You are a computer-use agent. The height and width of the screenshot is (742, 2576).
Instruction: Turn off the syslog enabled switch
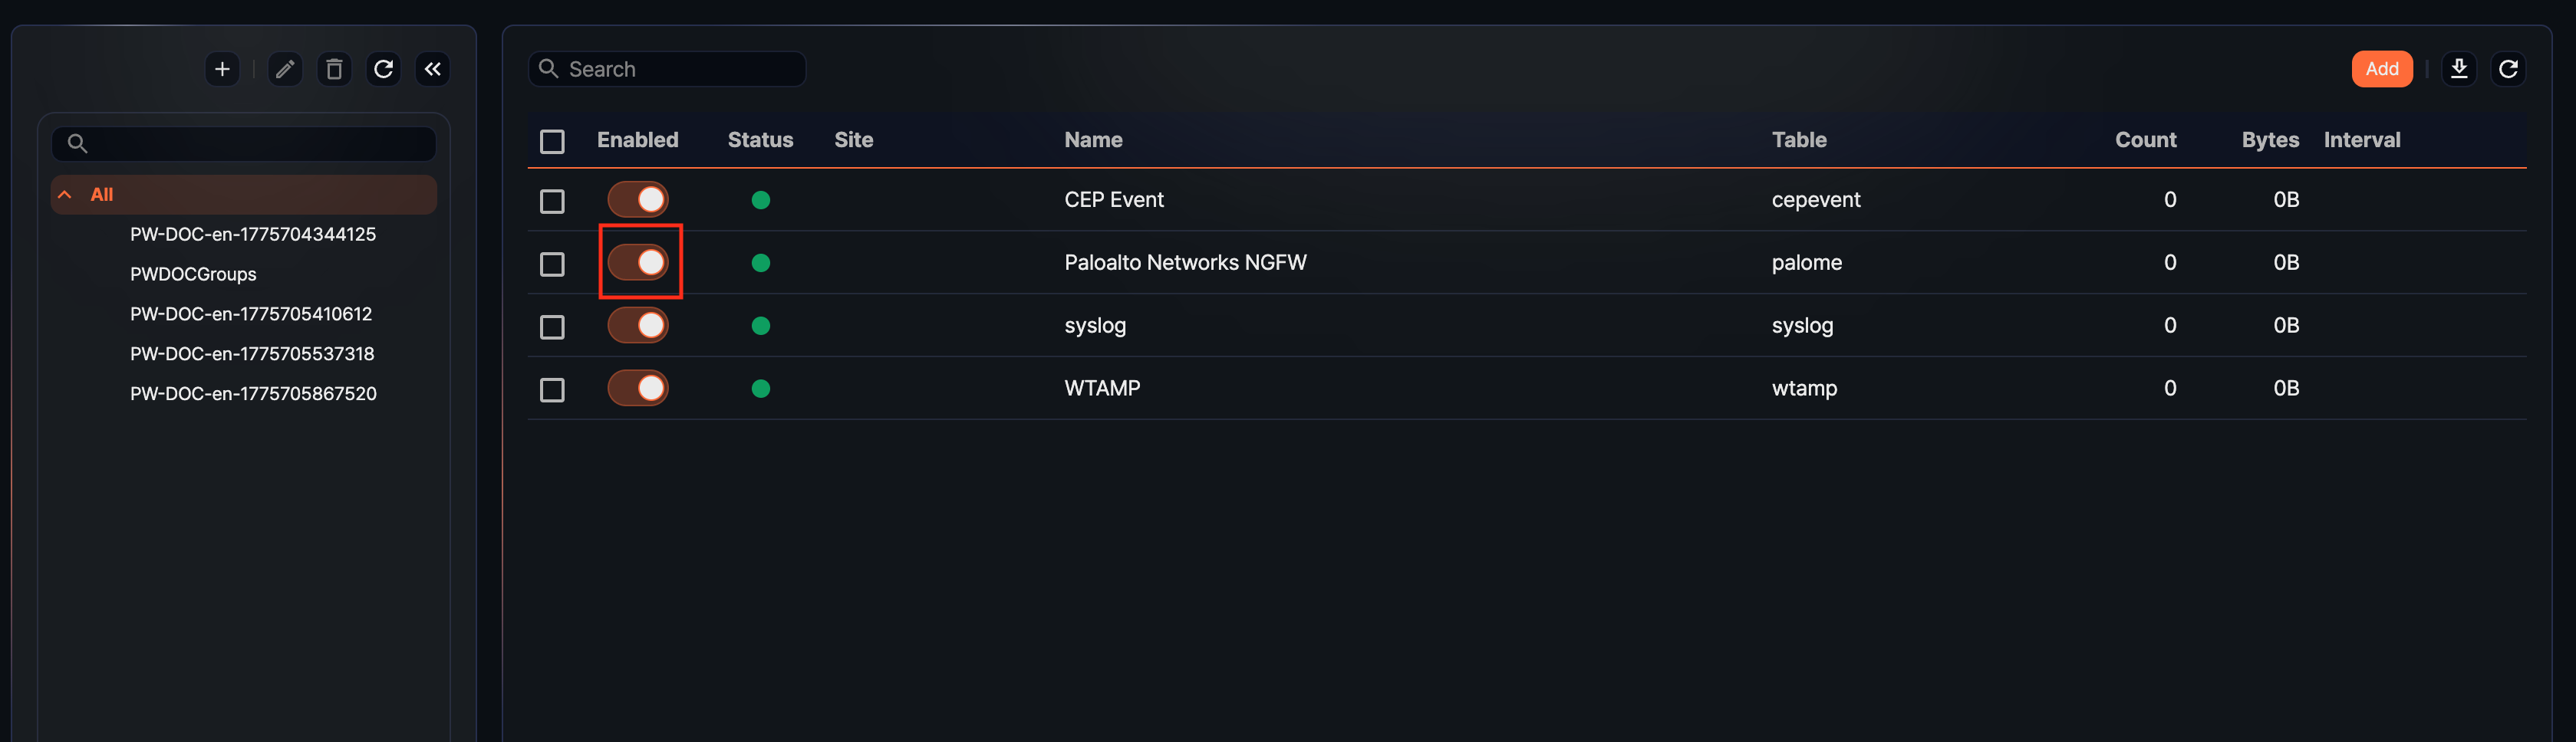(639, 324)
